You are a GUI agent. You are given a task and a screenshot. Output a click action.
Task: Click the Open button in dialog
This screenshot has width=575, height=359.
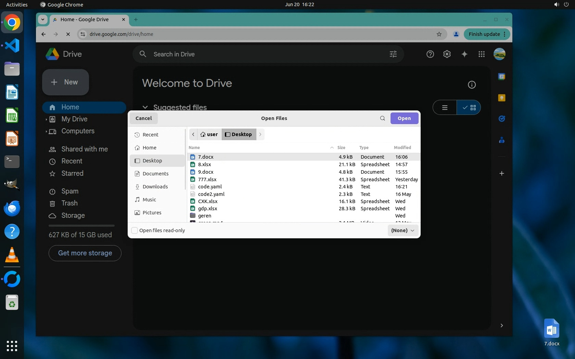(404, 118)
